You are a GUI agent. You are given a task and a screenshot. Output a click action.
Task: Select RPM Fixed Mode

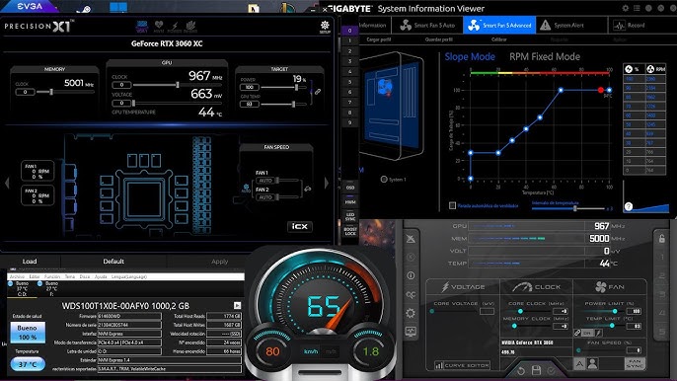pyautogui.click(x=545, y=56)
